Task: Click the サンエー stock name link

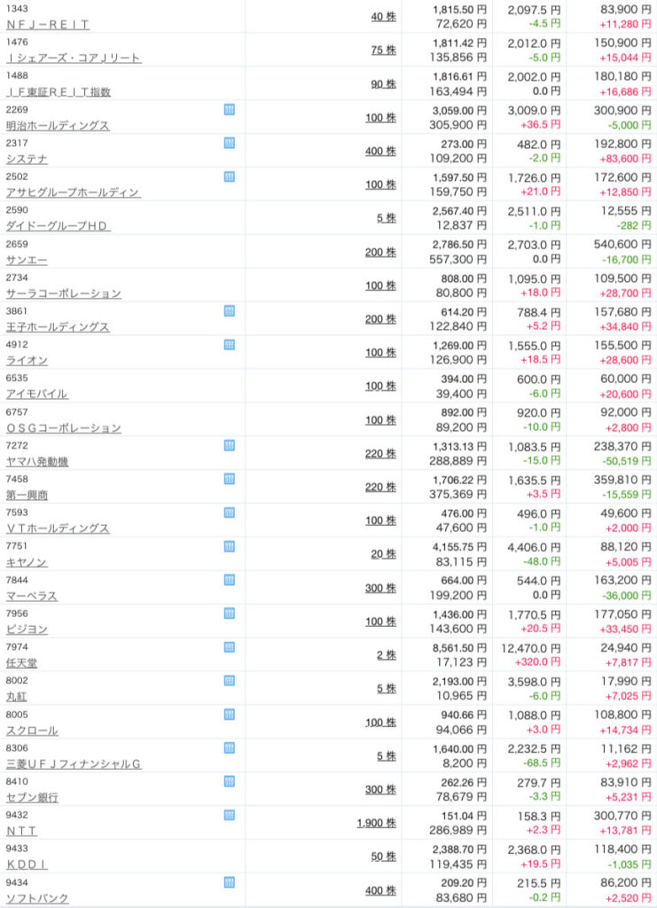Action: (27, 261)
